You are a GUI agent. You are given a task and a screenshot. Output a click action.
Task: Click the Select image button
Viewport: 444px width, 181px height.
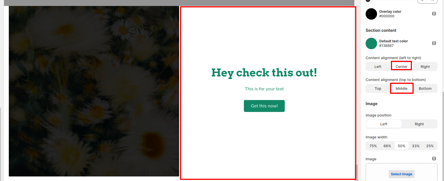401,174
